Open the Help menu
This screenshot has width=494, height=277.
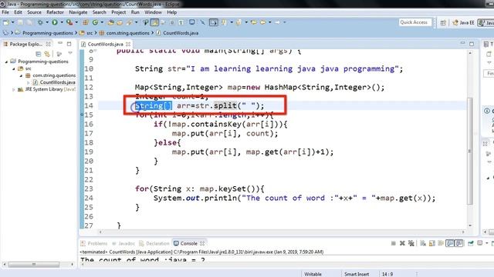click(171, 12)
